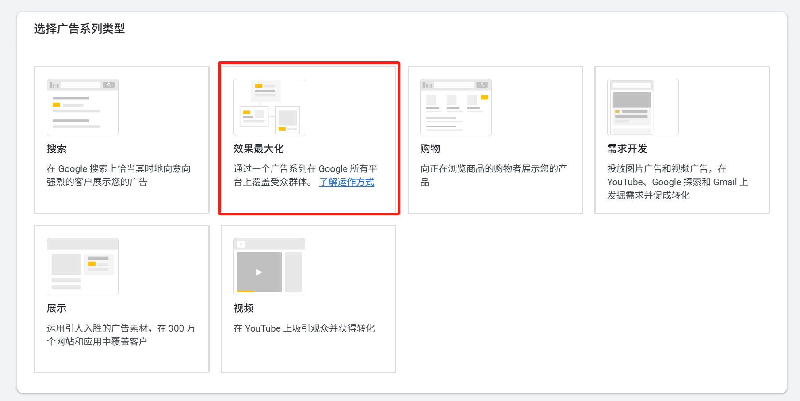Choose the 视频 campaign type card
The width and height of the screenshot is (800, 401).
pos(308,299)
